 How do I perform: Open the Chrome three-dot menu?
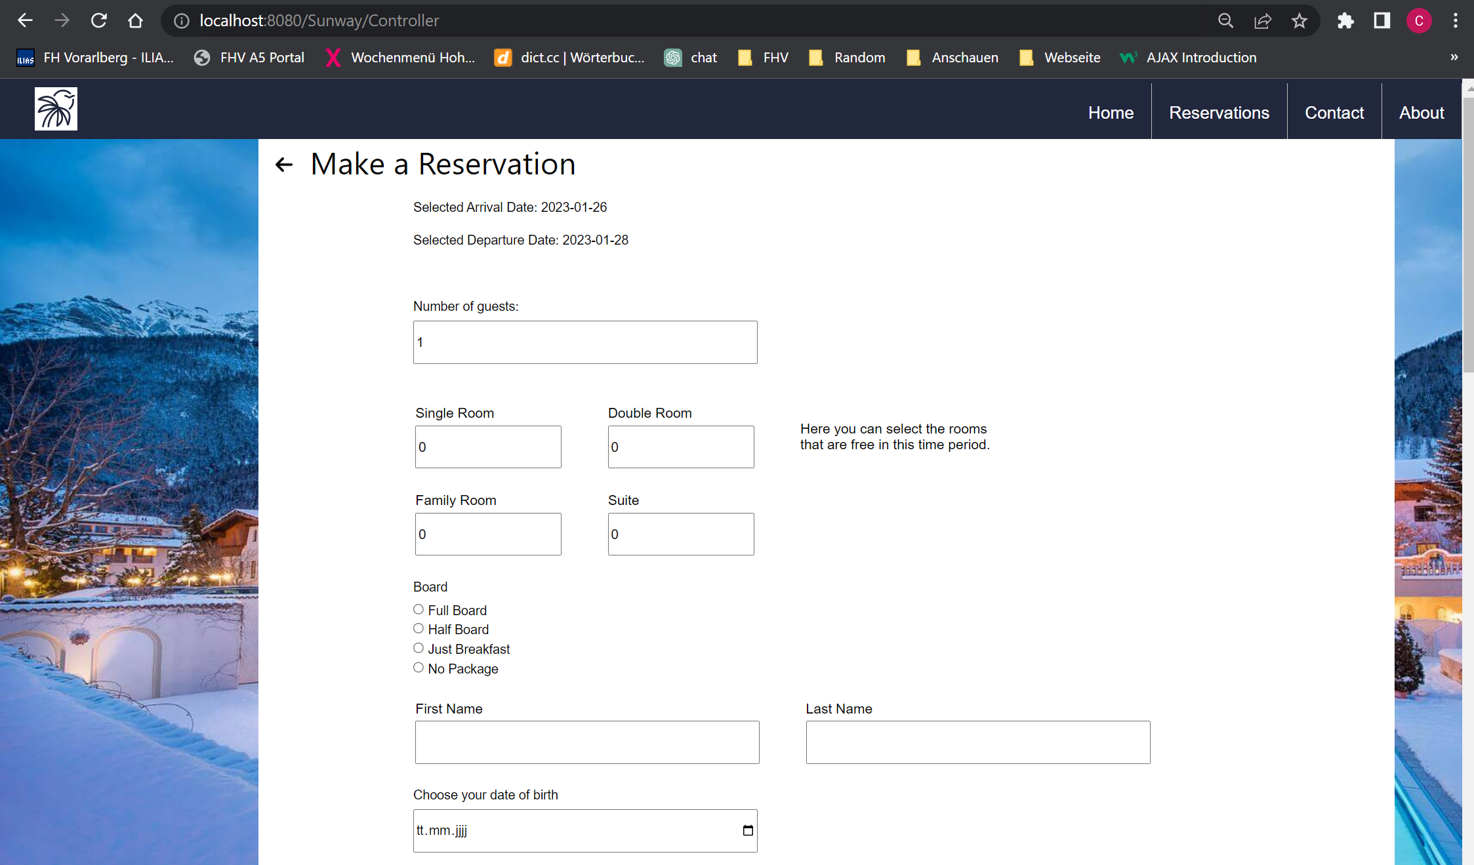1455,21
